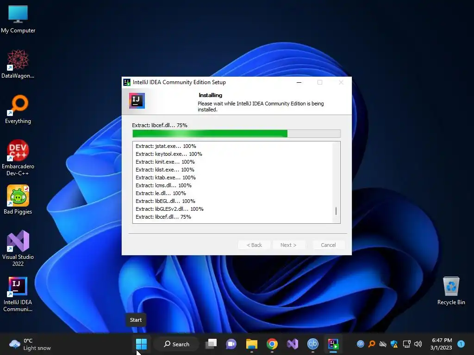The width and height of the screenshot is (474, 355).
Task: Click the 'Installing' header text
Action: point(211,95)
